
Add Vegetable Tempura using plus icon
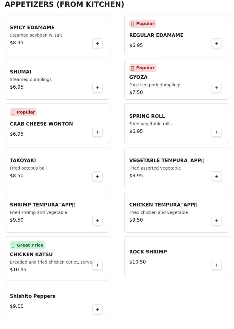[217, 176]
